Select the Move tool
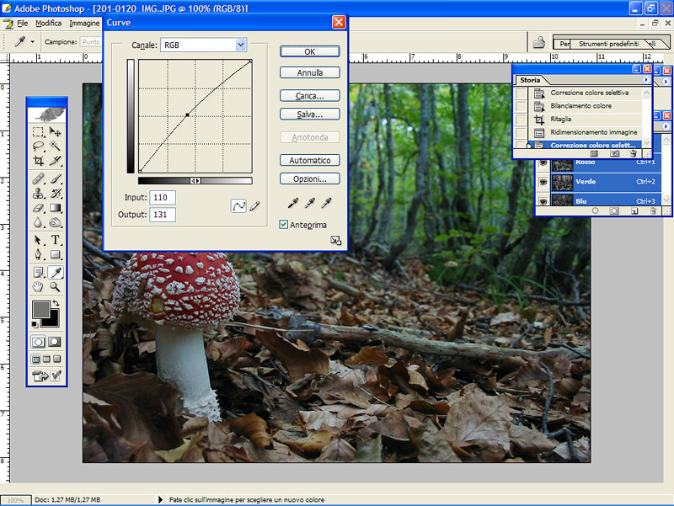The width and height of the screenshot is (674, 506). pos(55,131)
